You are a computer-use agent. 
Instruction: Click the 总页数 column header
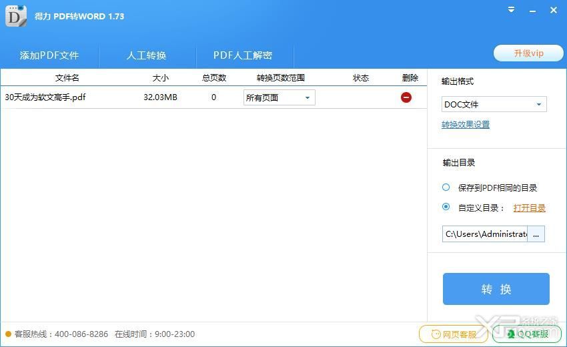[x=214, y=78]
